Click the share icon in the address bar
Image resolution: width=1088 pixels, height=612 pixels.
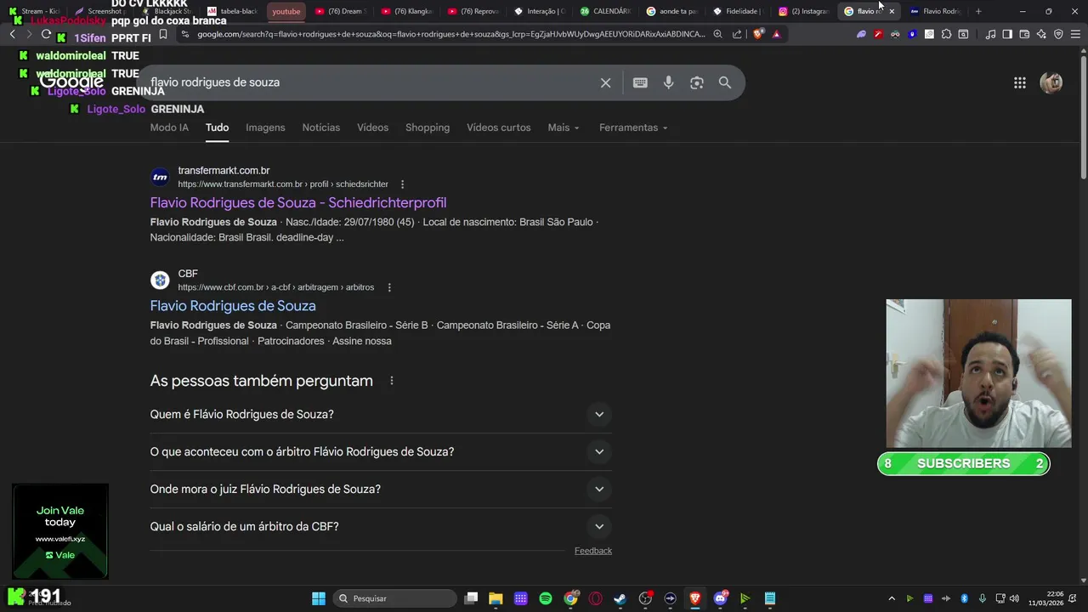736,34
